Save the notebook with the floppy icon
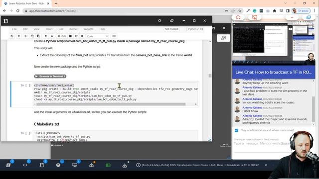The width and height of the screenshot is (319, 179). tap(12, 36)
